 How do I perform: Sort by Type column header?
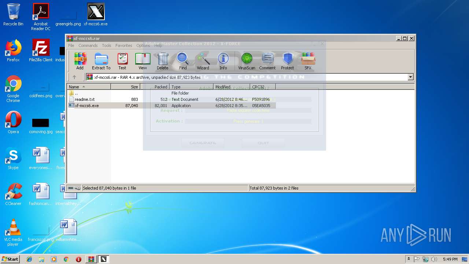[191, 87]
